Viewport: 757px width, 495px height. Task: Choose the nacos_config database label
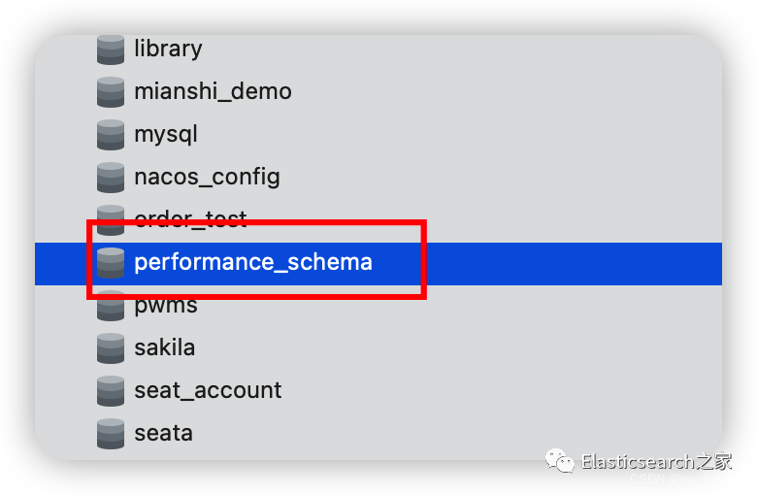pos(207,177)
